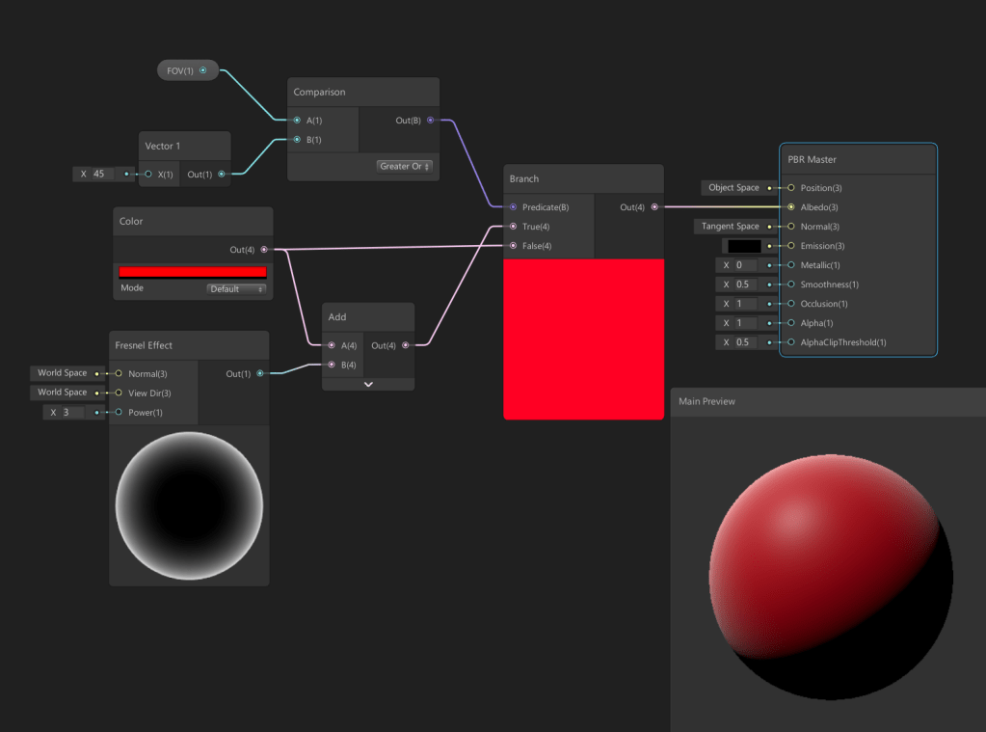This screenshot has height=732, width=986.
Task: Click the Emission(3) port on PBR Master
Action: [791, 246]
